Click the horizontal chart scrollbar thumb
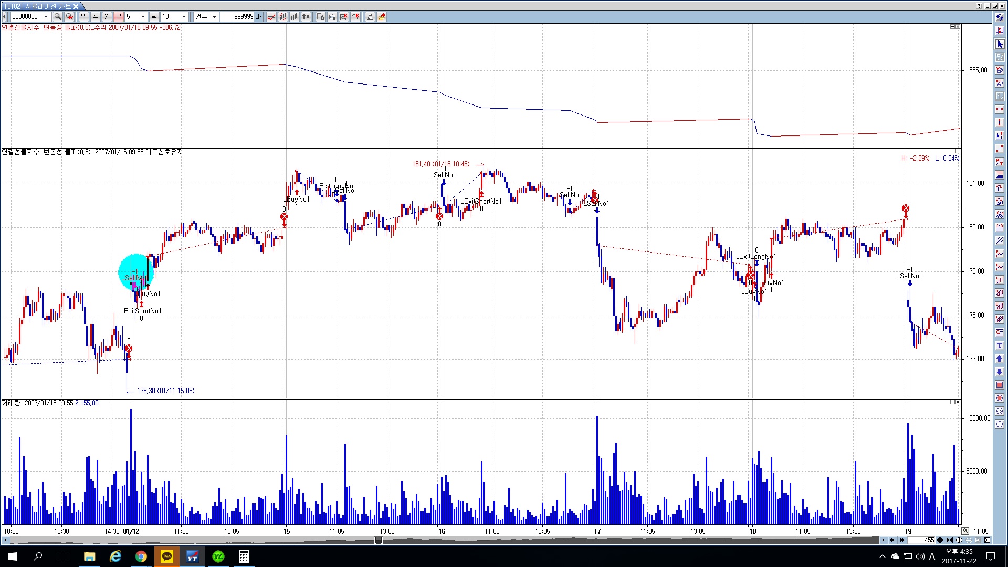The width and height of the screenshot is (1008, 567). 378,540
